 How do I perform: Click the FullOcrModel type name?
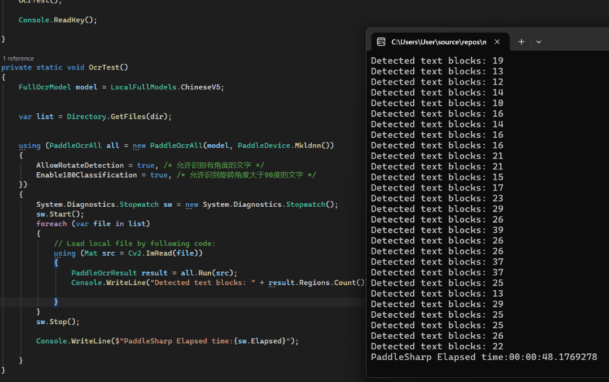pos(44,88)
